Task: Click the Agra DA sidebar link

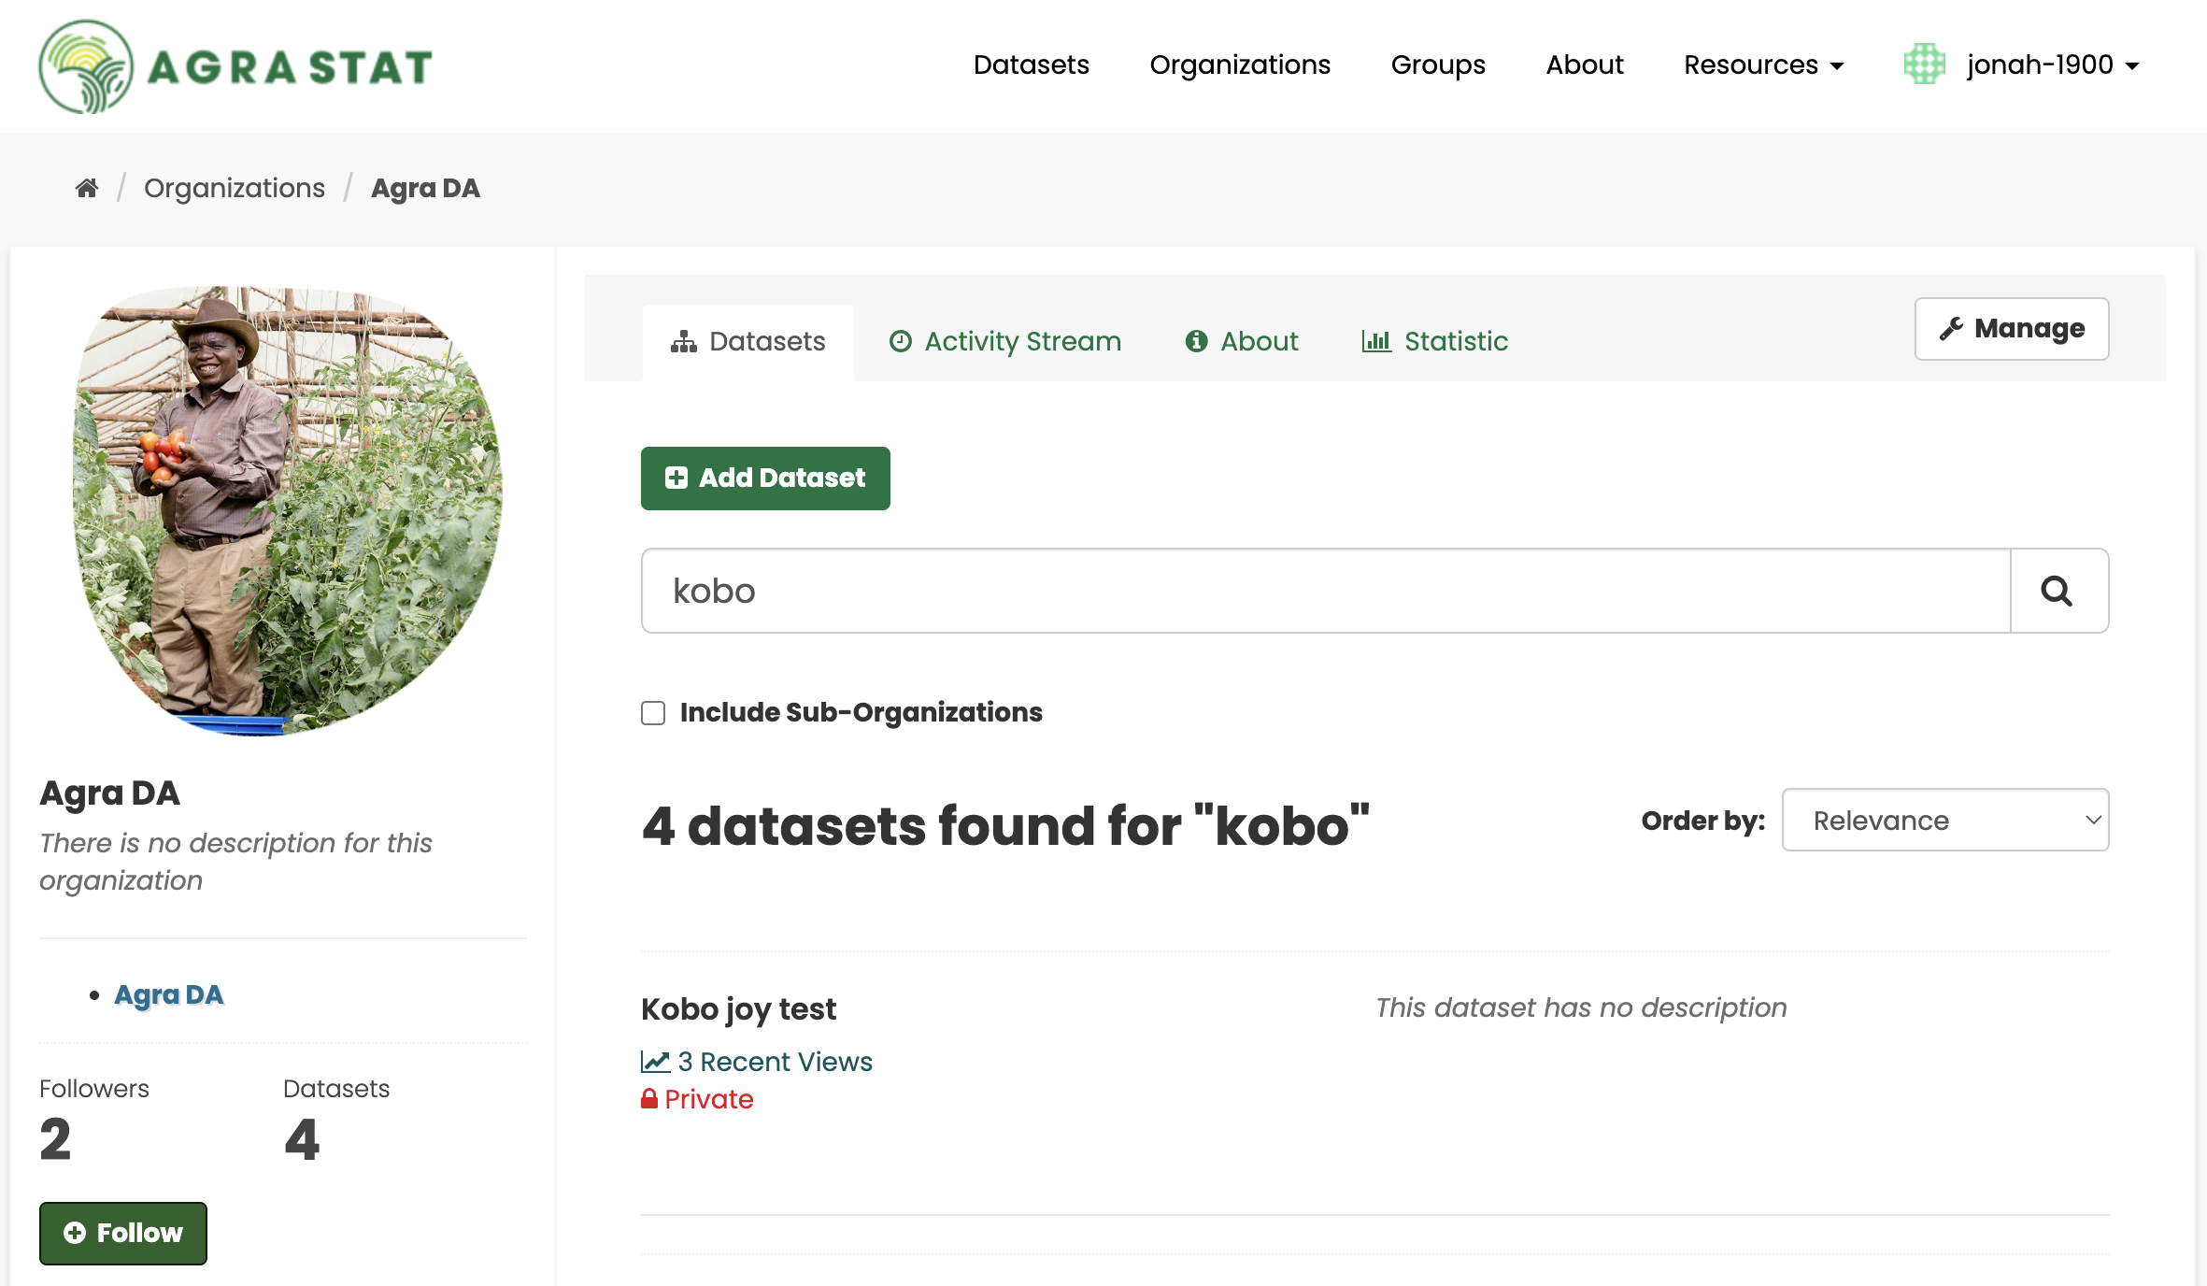Action: (x=168, y=994)
